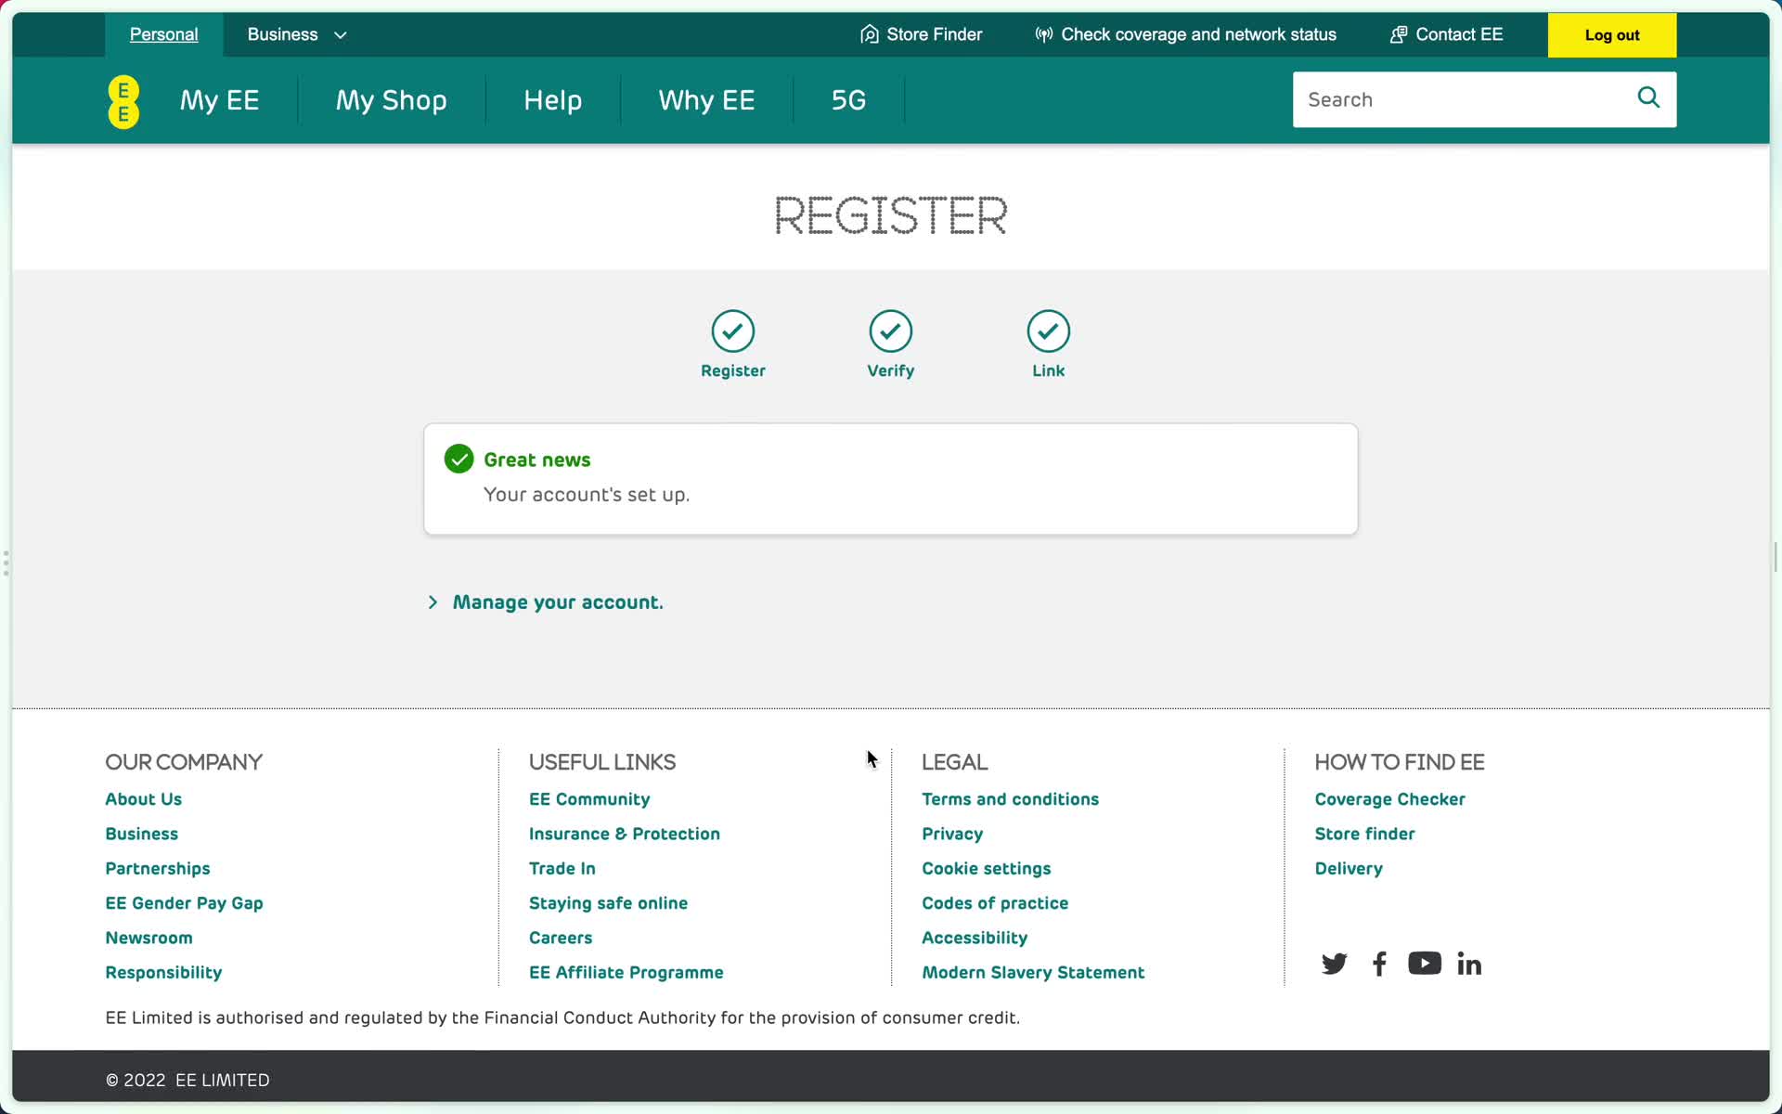The width and height of the screenshot is (1782, 1114).
Task: Open the Trade In link
Action: tap(562, 869)
